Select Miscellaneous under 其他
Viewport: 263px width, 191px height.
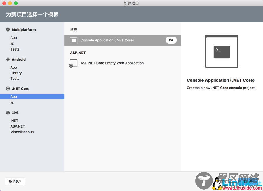point(22,132)
